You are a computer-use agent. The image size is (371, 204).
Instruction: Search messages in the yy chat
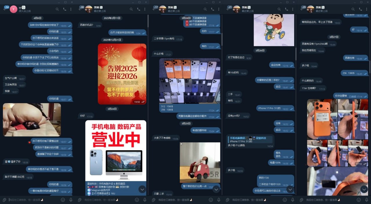point(57,9)
